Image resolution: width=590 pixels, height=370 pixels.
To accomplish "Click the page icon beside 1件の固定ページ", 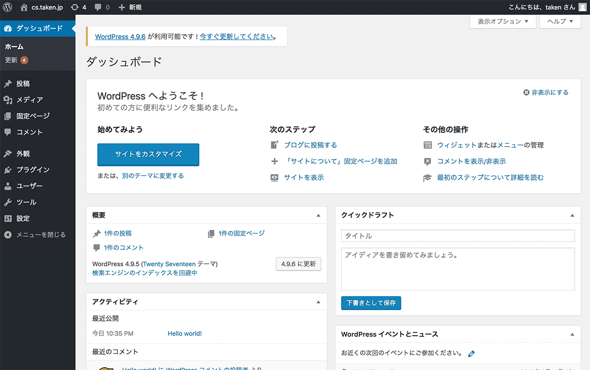I will pos(211,234).
